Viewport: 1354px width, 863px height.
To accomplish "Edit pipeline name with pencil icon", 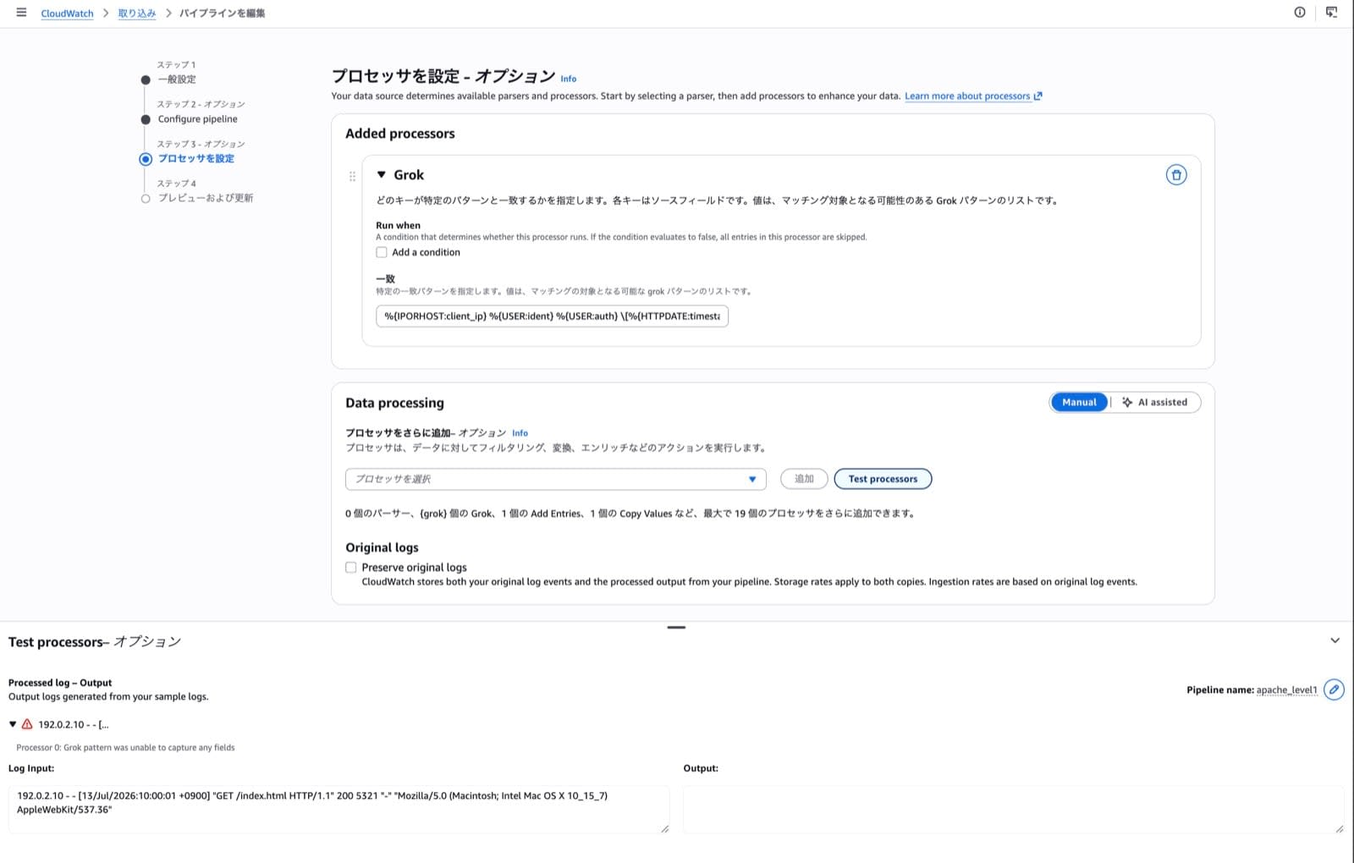I will [x=1334, y=690].
